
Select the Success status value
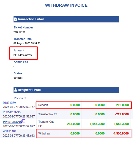pos(18,78)
